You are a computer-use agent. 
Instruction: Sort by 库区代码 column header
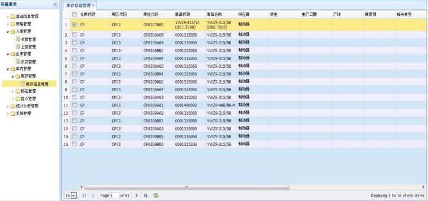click(126, 14)
